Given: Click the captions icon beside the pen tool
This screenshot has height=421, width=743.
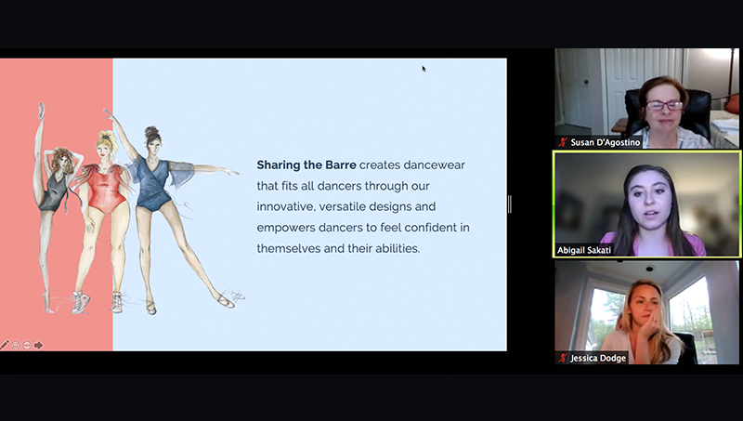Looking at the screenshot, I should [x=16, y=345].
